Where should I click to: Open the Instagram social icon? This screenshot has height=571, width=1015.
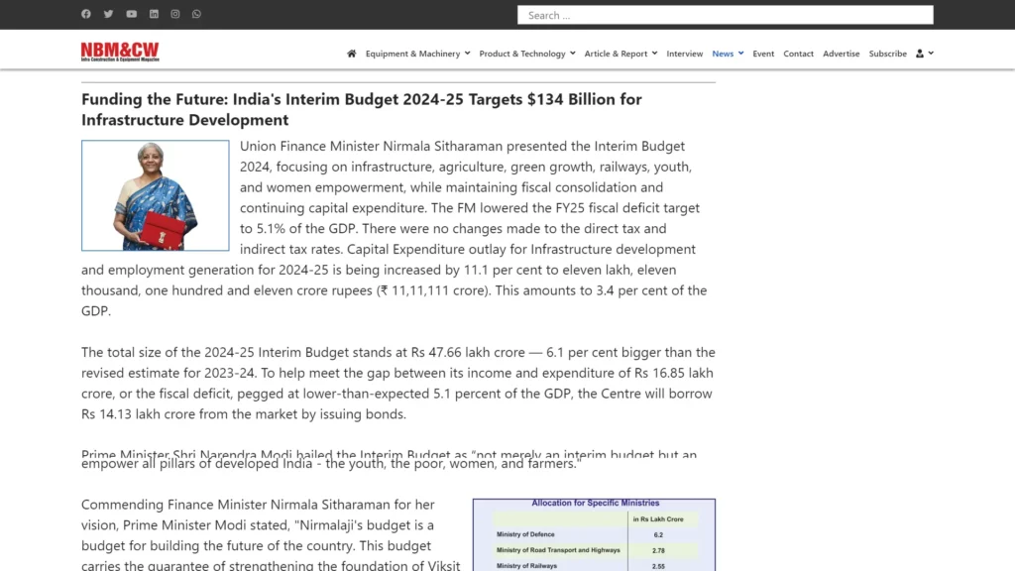(x=175, y=14)
